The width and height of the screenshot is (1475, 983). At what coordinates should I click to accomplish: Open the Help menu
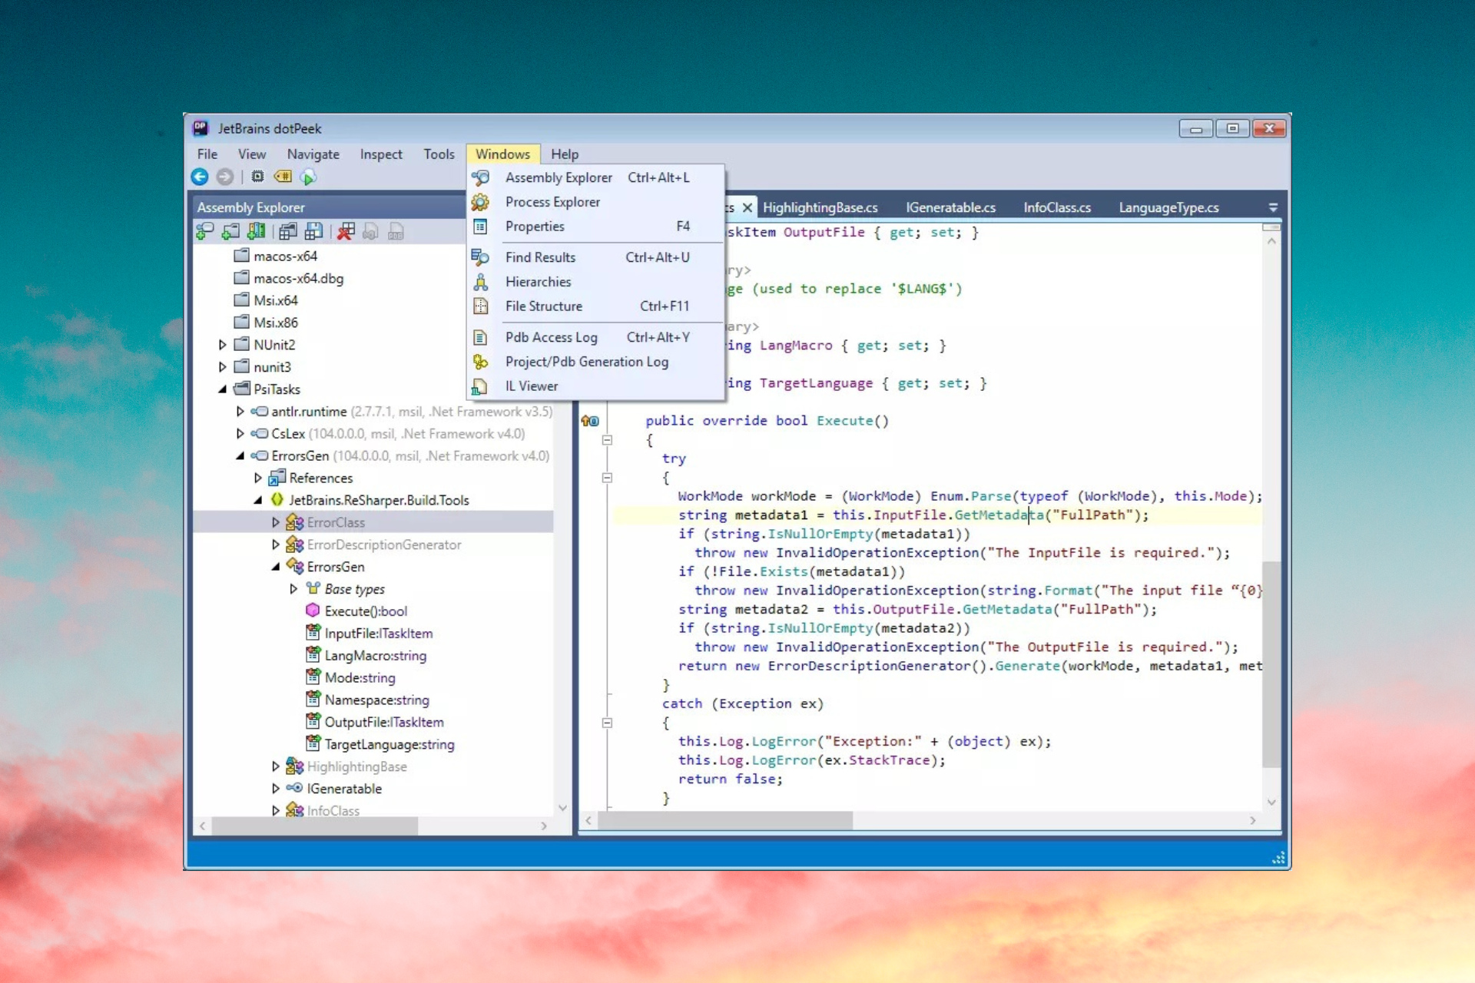[565, 154]
